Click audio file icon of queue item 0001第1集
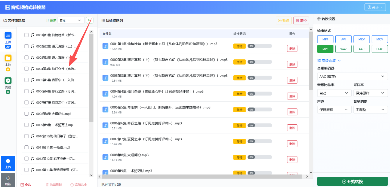This screenshot has width=390, height=187. [x=105, y=46]
